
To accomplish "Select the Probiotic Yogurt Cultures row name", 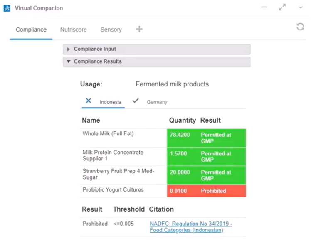I will coord(113,190).
